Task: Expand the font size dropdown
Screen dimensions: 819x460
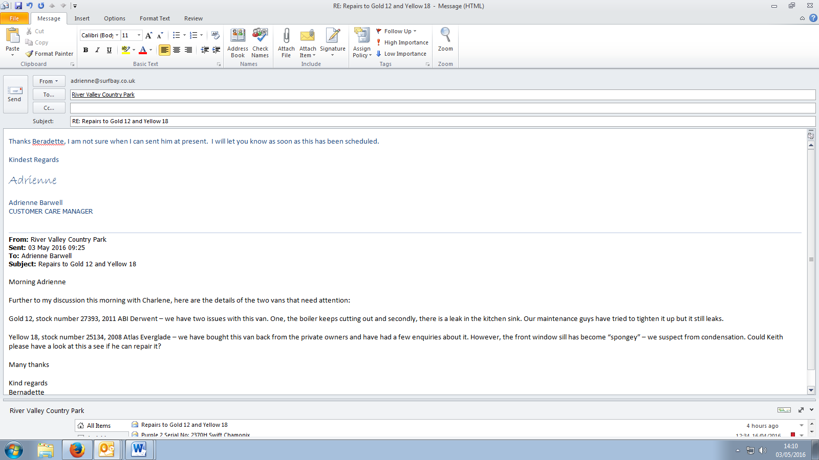Action: tap(139, 35)
